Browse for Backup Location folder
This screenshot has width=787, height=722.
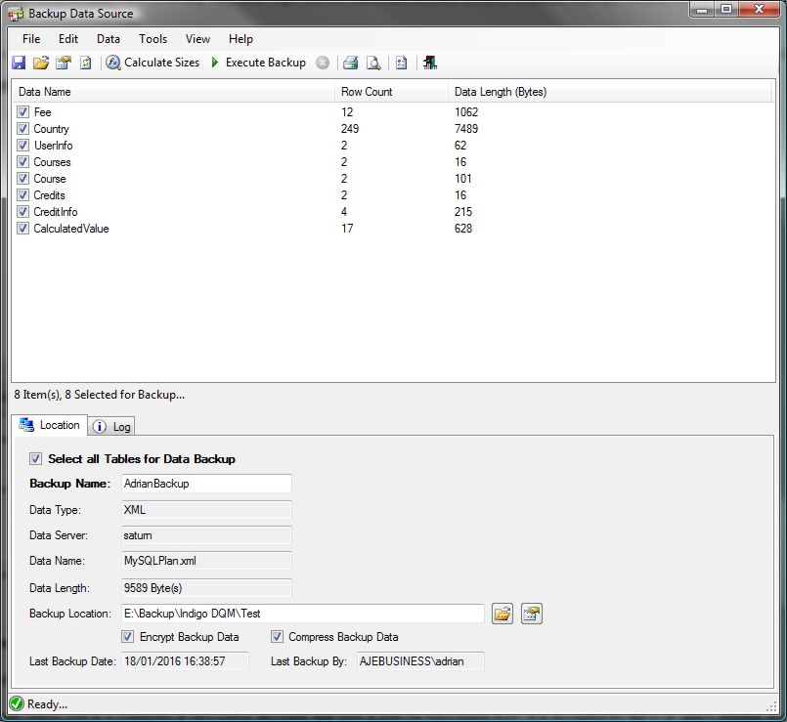coord(503,614)
